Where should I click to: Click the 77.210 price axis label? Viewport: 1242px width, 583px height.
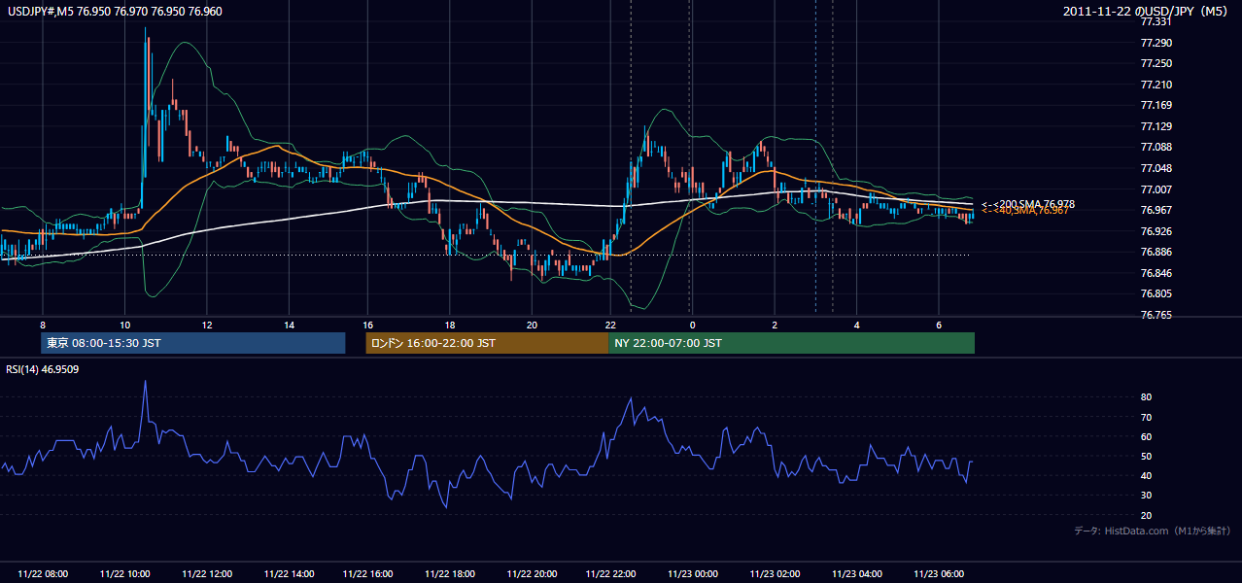coord(1156,86)
